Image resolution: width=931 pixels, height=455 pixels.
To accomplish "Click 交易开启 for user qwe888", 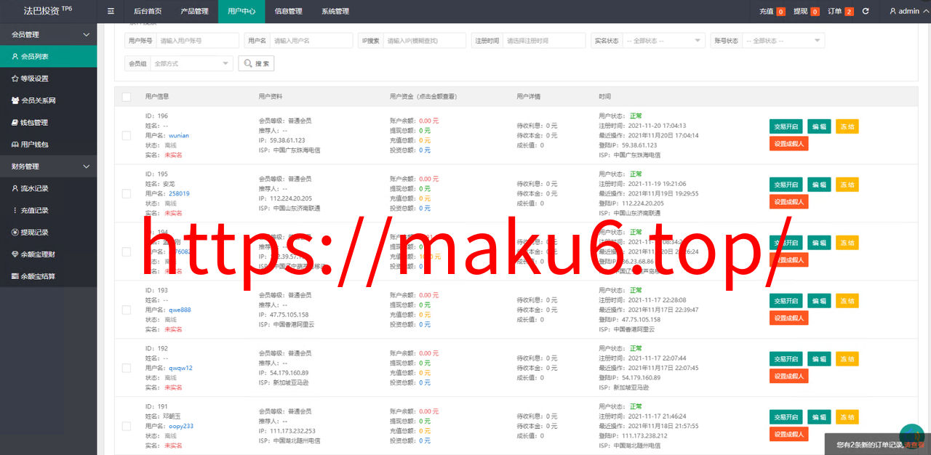I will (x=786, y=301).
